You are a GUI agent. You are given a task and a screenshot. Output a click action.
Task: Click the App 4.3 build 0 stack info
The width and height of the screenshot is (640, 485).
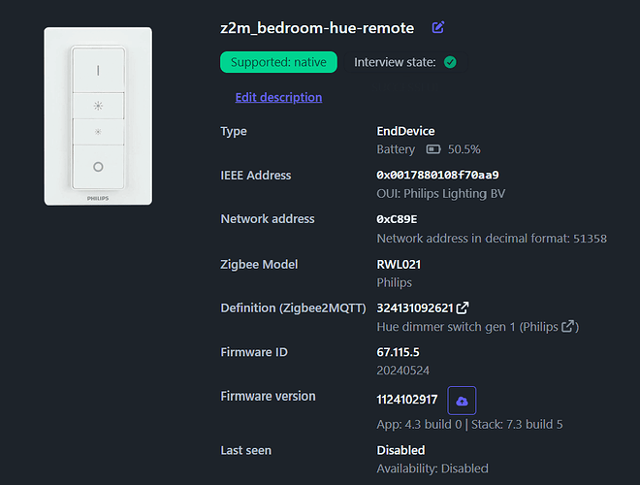pyautogui.click(x=469, y=424)
